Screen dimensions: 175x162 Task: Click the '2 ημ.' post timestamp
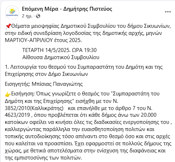(27, 16)
